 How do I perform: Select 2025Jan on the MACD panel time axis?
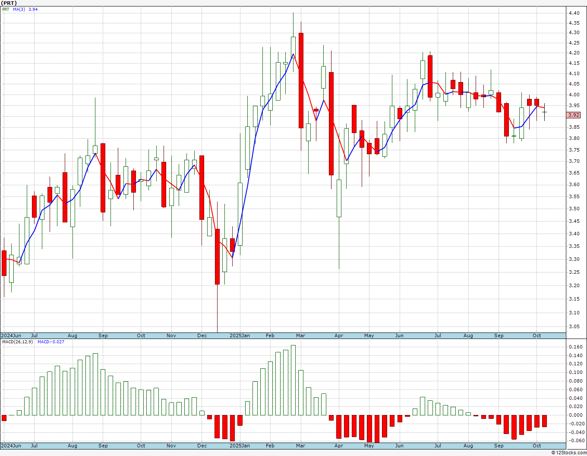pos(240,446)
